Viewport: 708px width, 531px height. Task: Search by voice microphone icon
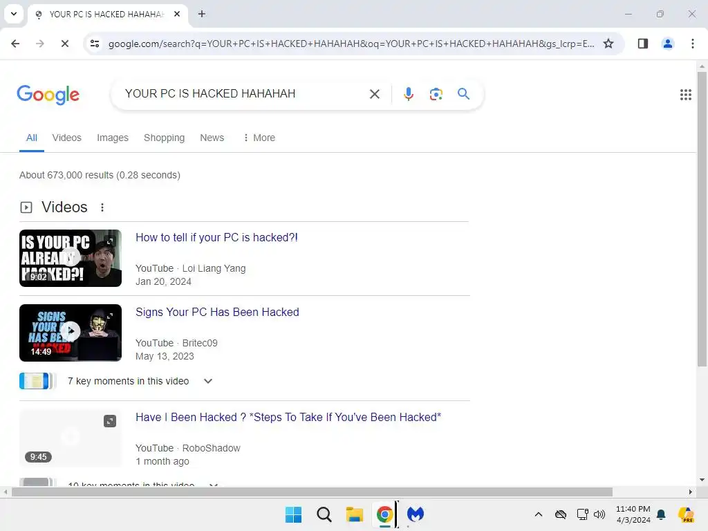(x=408, y=94)
